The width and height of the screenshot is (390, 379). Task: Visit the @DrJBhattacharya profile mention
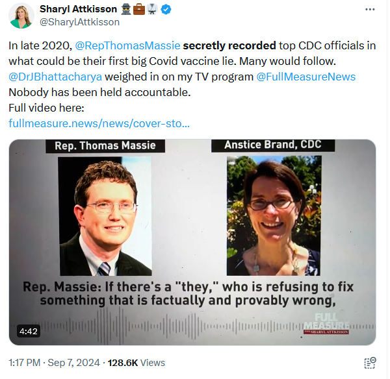(x=55, y=77)
